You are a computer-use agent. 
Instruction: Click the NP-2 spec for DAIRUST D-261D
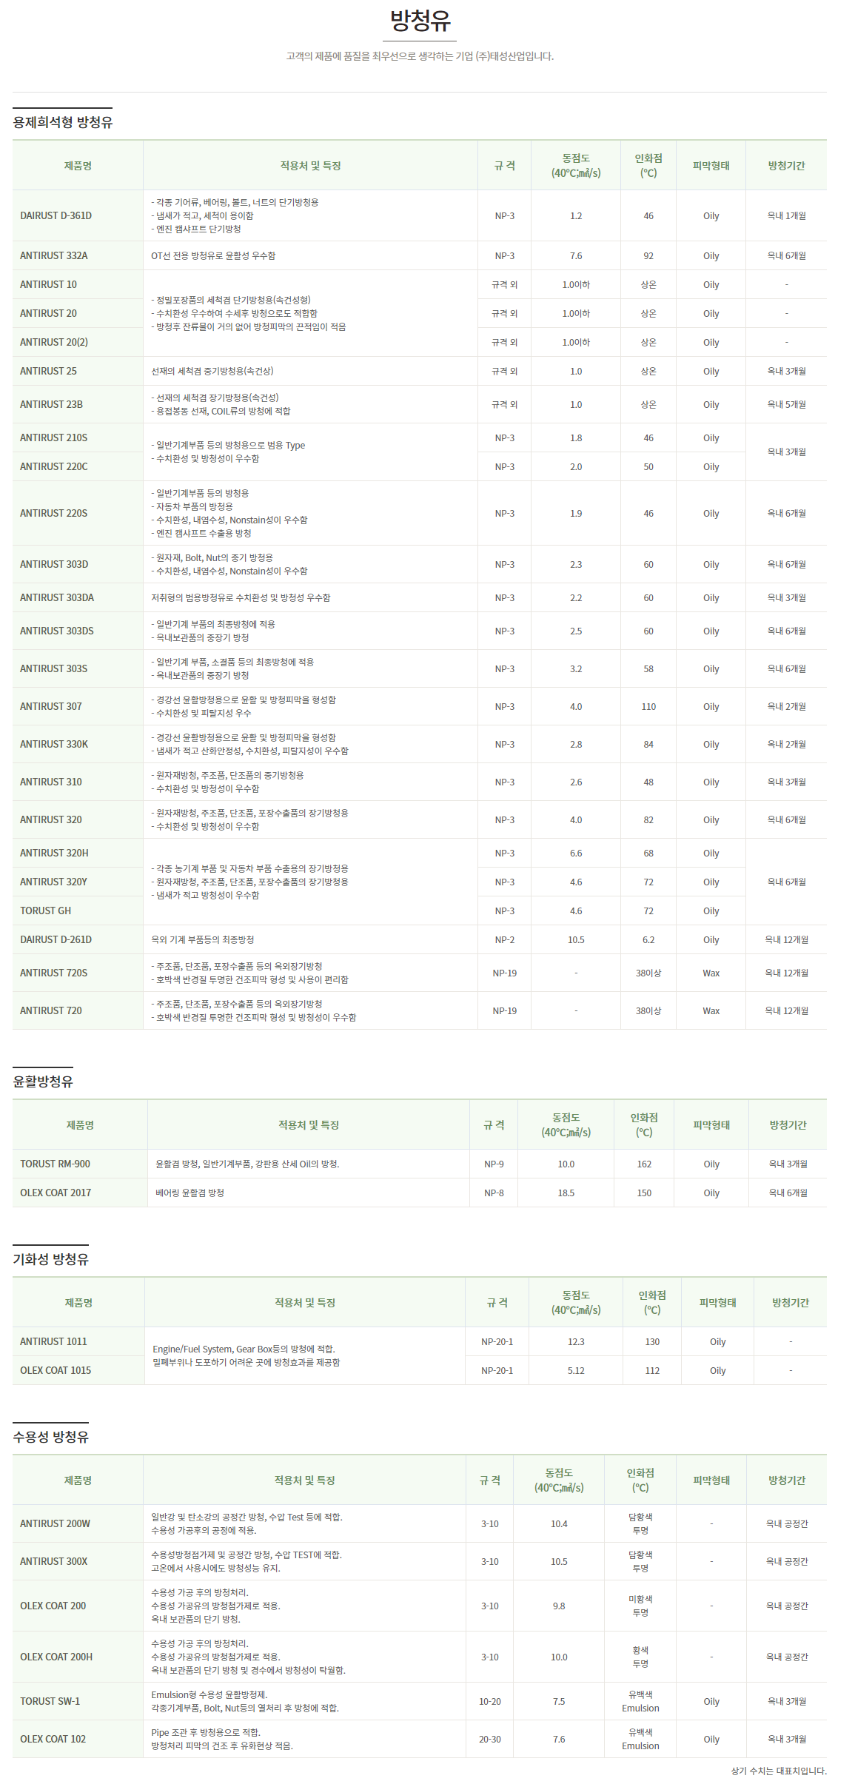504,940
